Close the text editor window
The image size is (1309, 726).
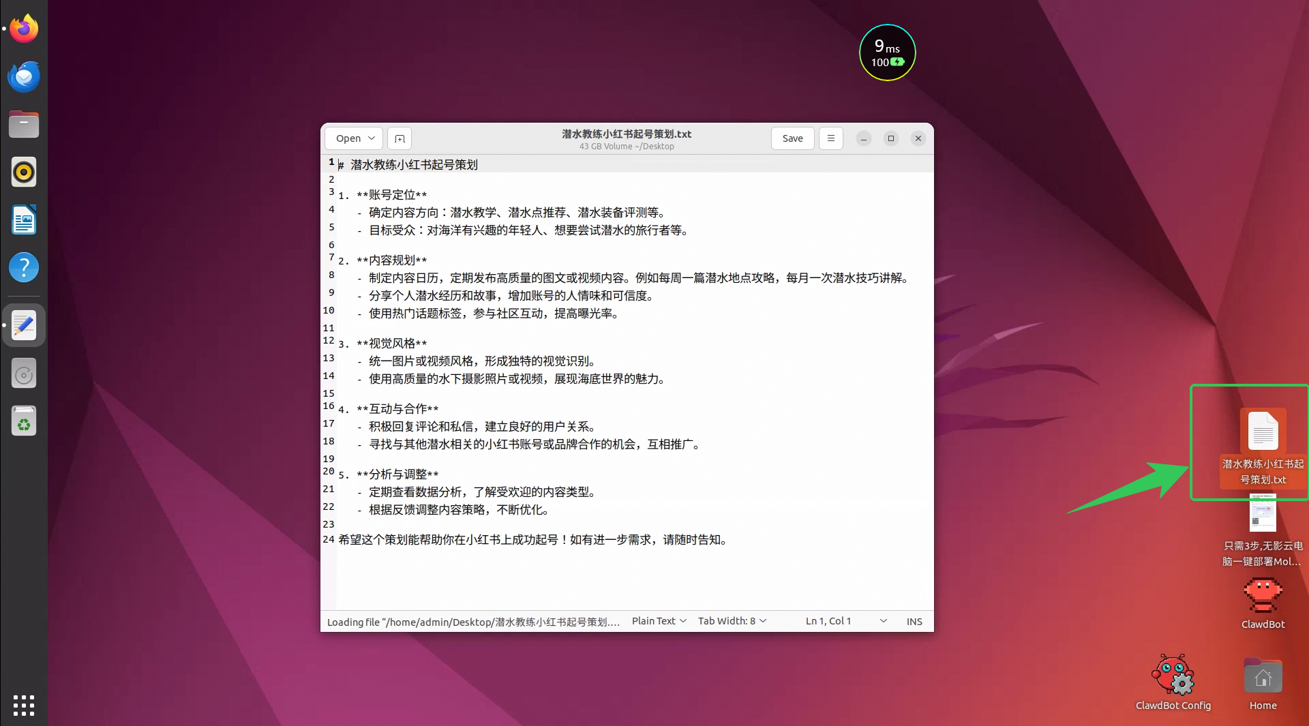click(x=918, y=138)
